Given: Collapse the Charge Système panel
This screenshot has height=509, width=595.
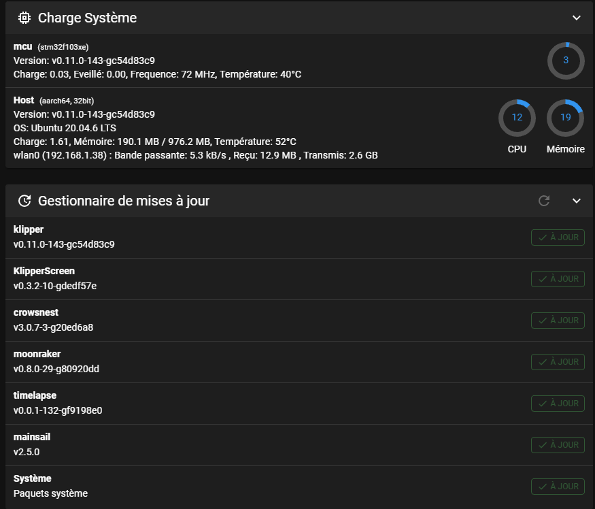Looking at the screenshot, I should pyautogui.click(x=577, y=18).
